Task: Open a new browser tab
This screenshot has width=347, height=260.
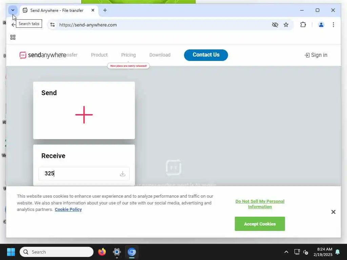Action: [x=105, y=10]
